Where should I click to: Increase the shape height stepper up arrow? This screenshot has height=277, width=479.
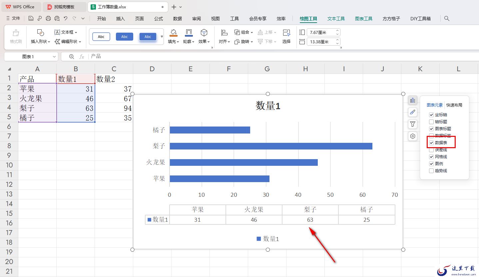[x=337, y=31]
